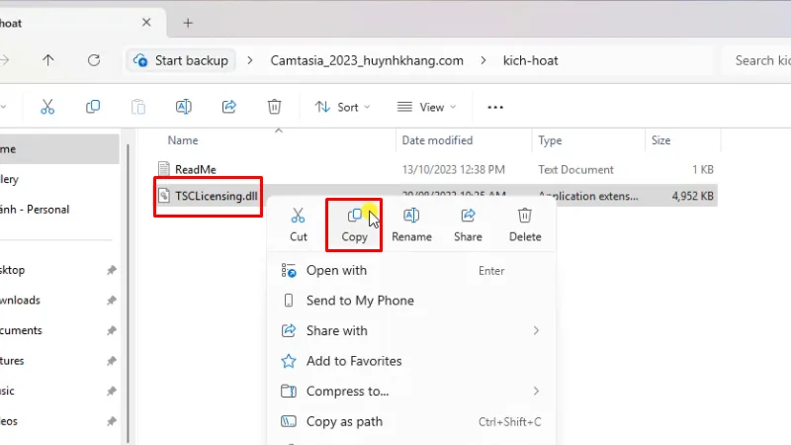
Task: Select Open with from context menu
Action: (x=336, y=270)
